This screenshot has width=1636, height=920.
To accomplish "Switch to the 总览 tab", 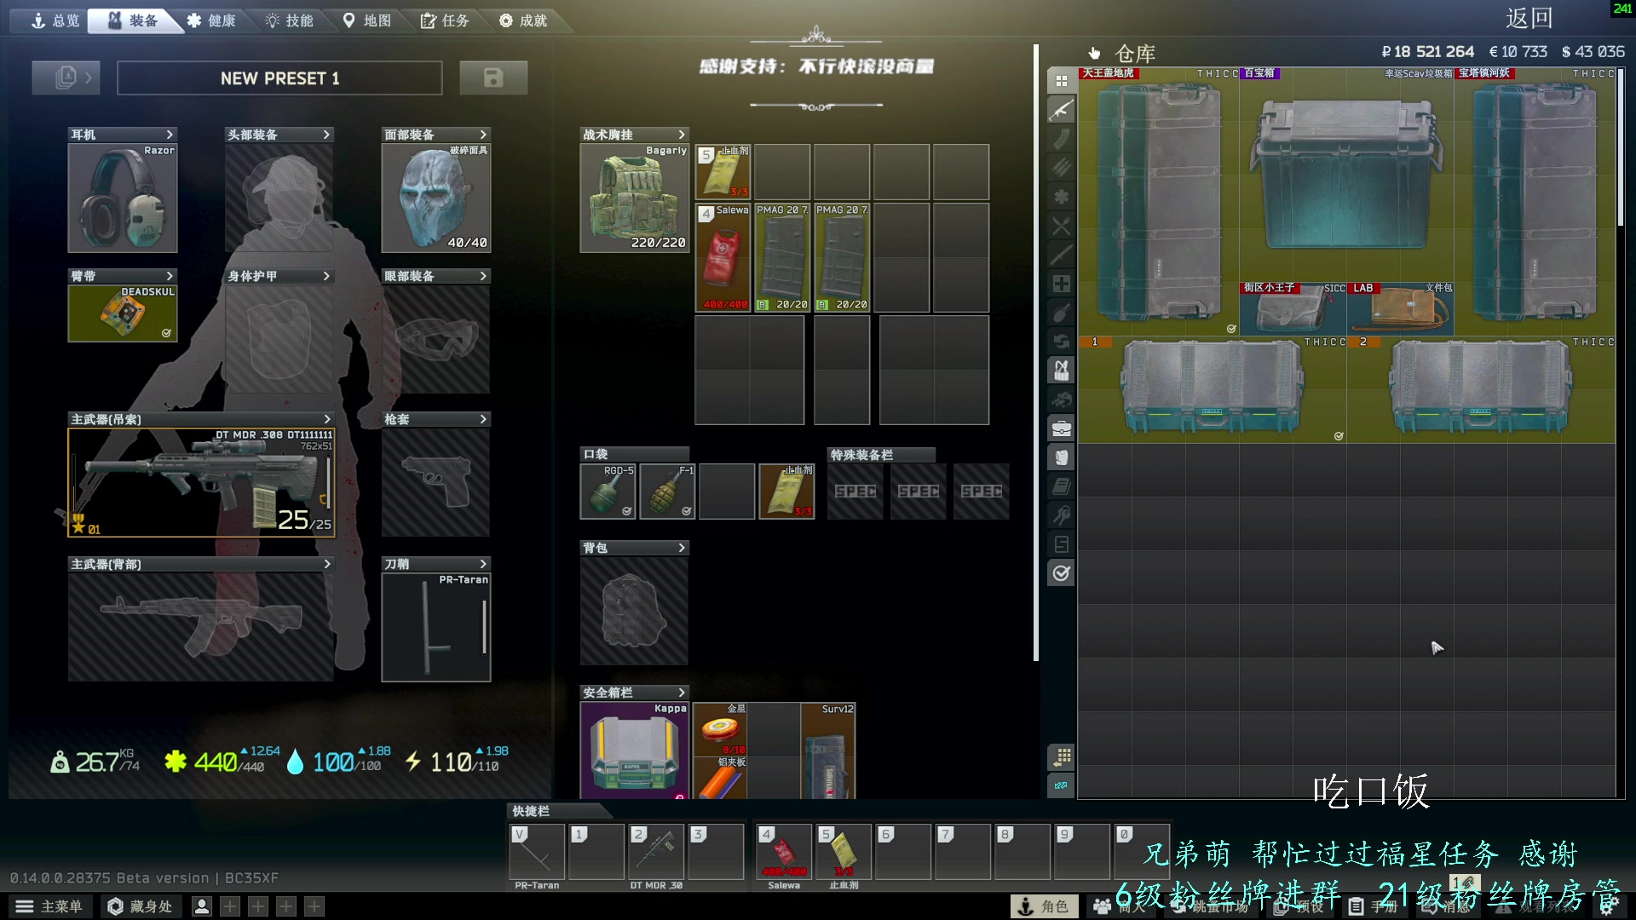I will point(54,20).
